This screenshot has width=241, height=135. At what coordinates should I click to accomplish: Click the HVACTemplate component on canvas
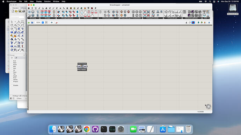82,66
